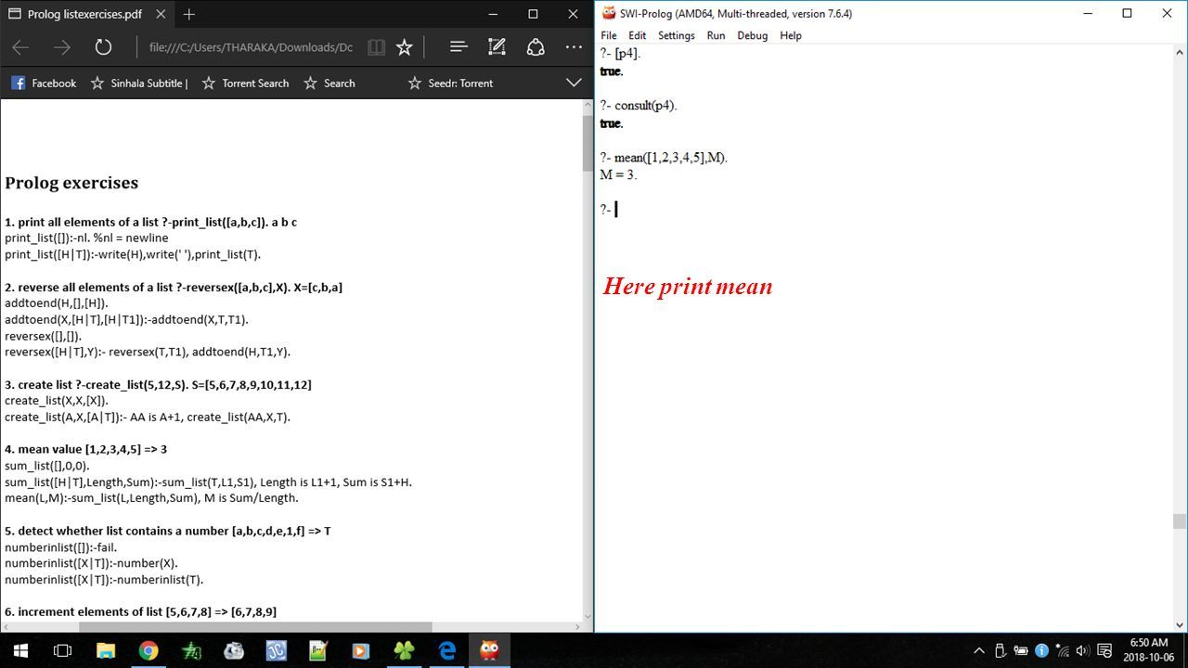Click the SWI-Prolog query prompt line
The width and height of the screenshot is (1188, 668).
(610, 209)
